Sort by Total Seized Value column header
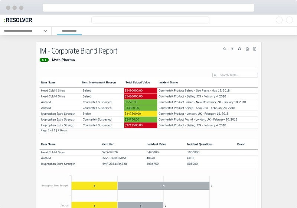This screenshot has height=208, width=297. (x=137, y=83)
